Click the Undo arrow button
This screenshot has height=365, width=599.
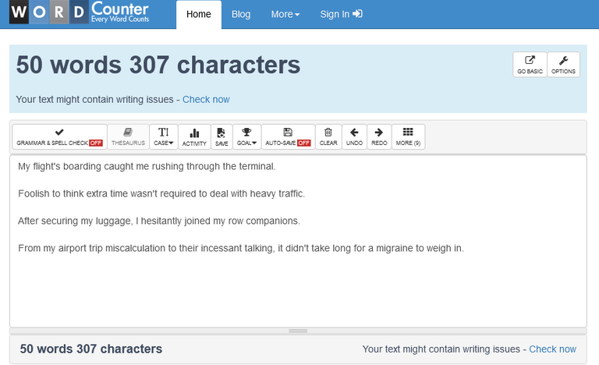355,136
